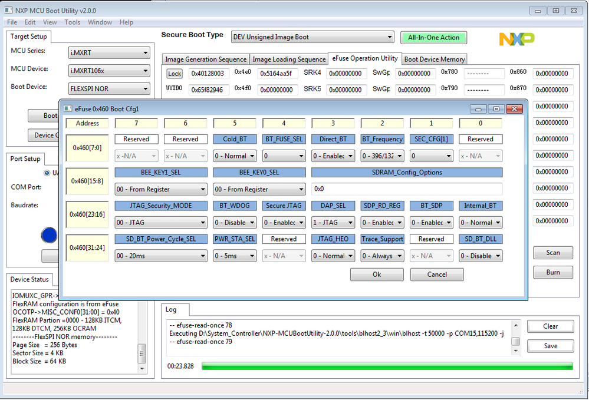Open the JTAG_Security_MODE dropdown
The image size is (589, 400).
[x=161, y=223]
